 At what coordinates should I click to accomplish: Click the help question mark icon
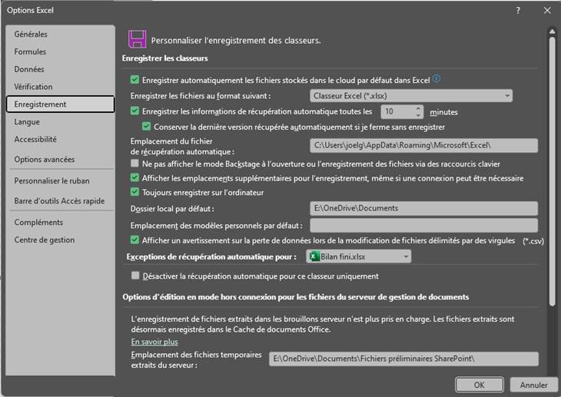coord(518,11)
